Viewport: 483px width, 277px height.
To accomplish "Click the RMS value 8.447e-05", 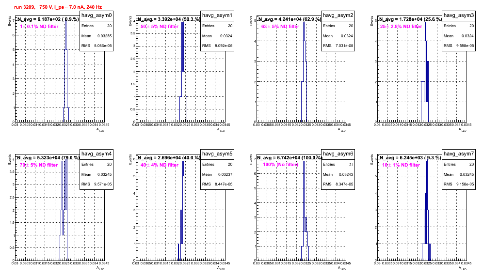I will (x=224, y=185).
